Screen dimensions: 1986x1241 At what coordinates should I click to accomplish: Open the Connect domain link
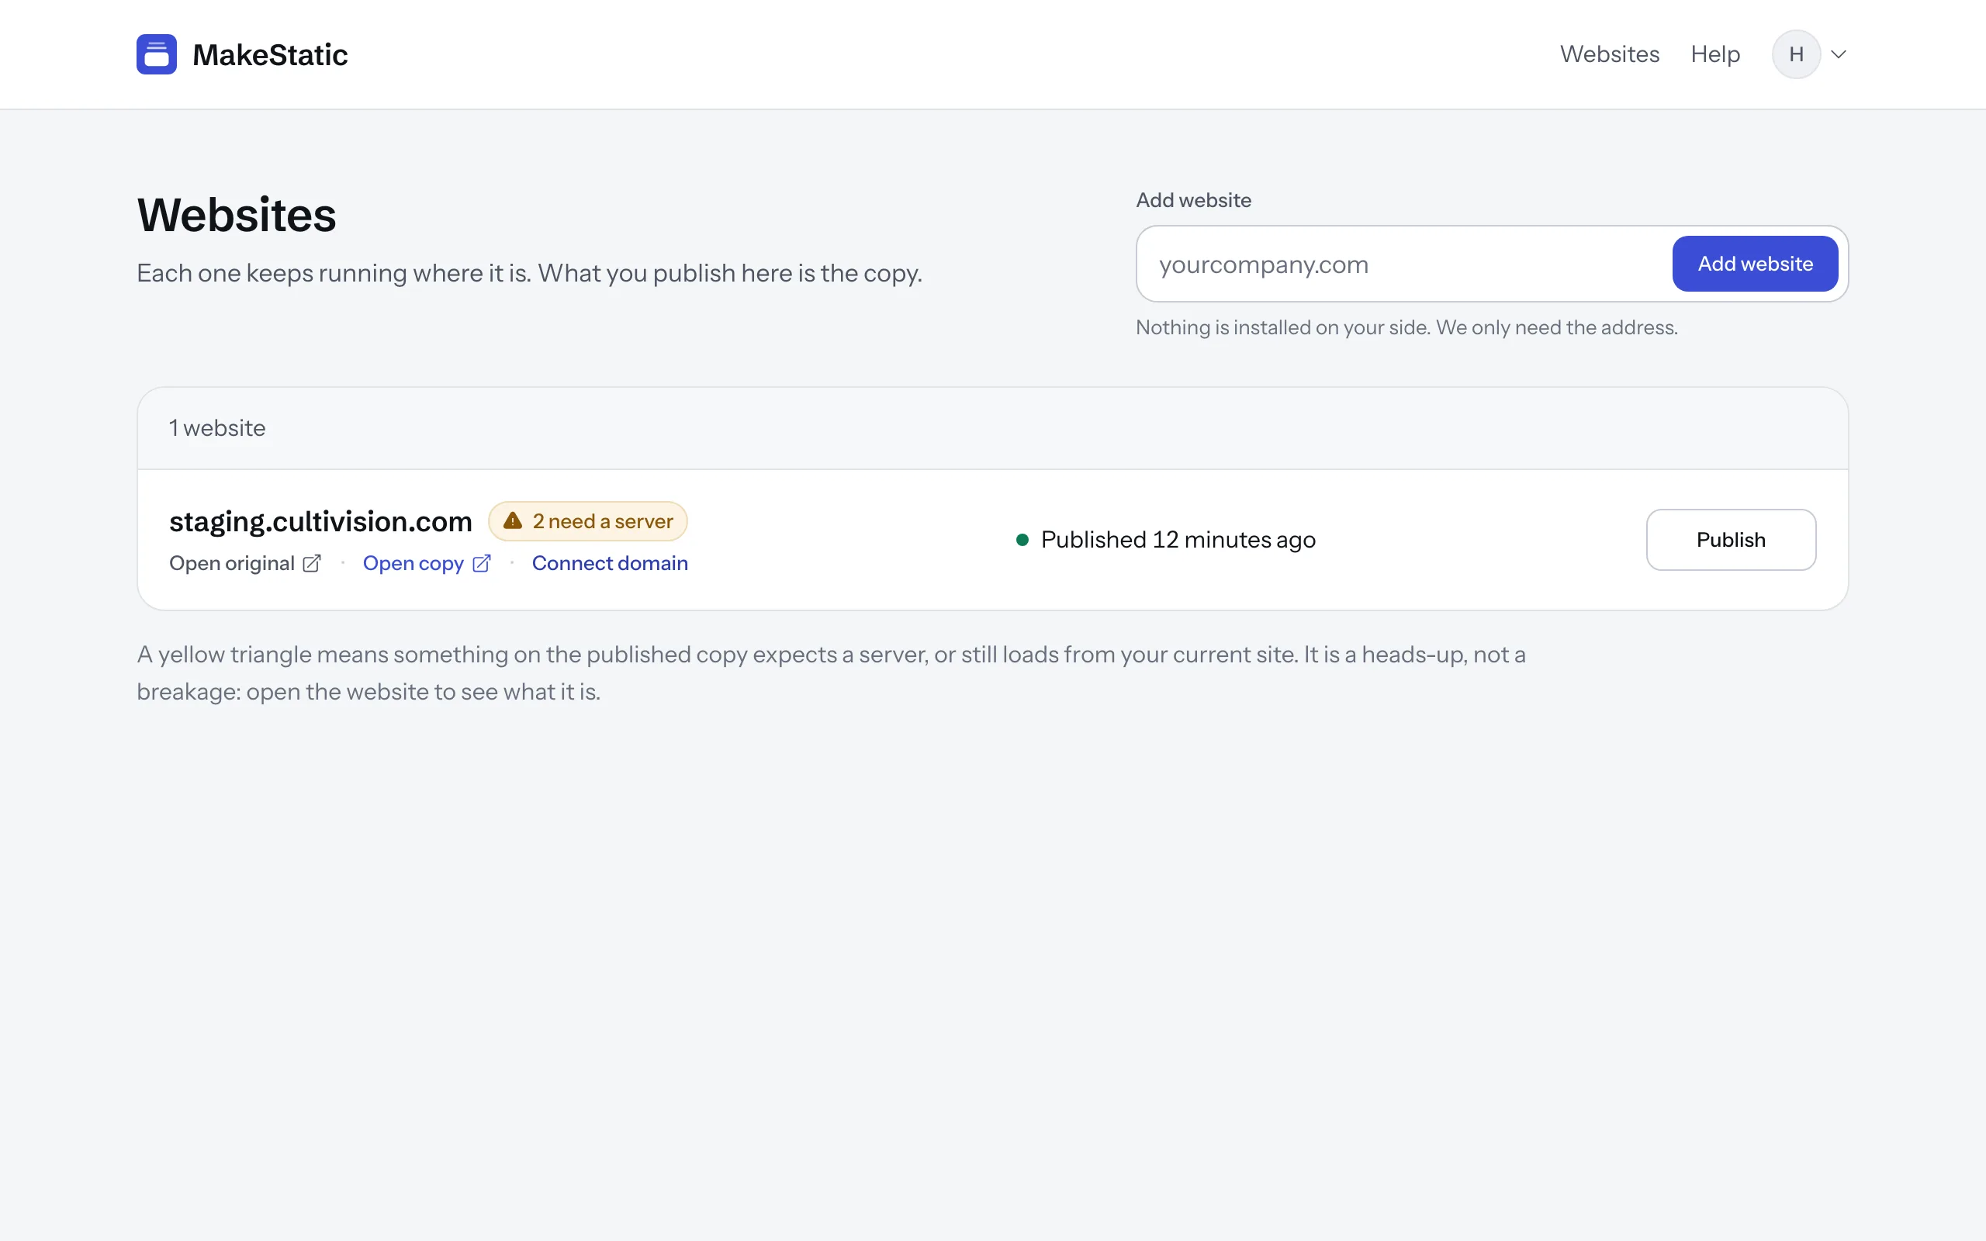pos(610,563)
